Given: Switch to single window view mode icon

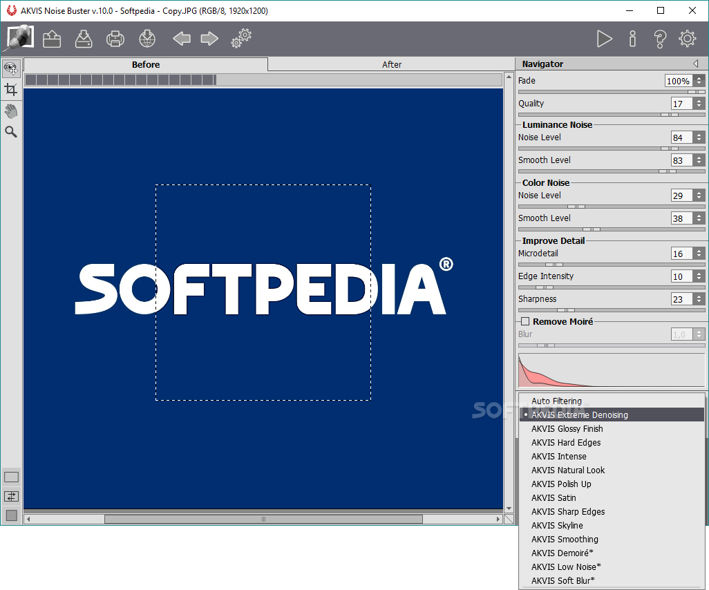Looking at the screenshot, I should [11, 477].
